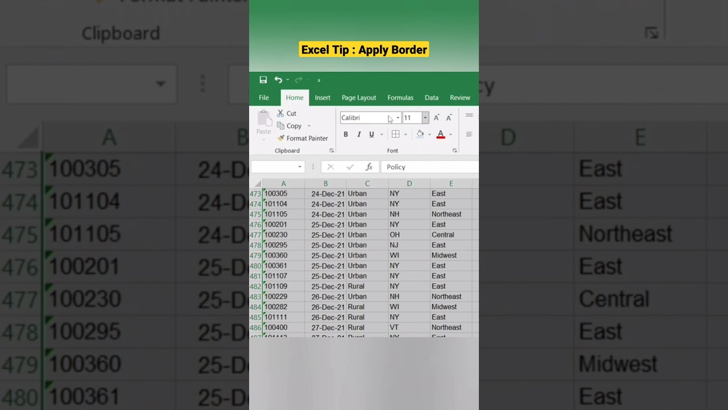Screen dimensions: 728x410
Task: Apply borders with the Borders grid icon
Action: pos(396,134)
